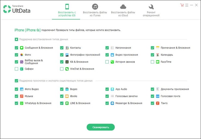The height and width of the screenshot is (139, 201).
Task: Toggle Поддержка восстановления типов данных select-all checkbox
Action: point(16,39)
